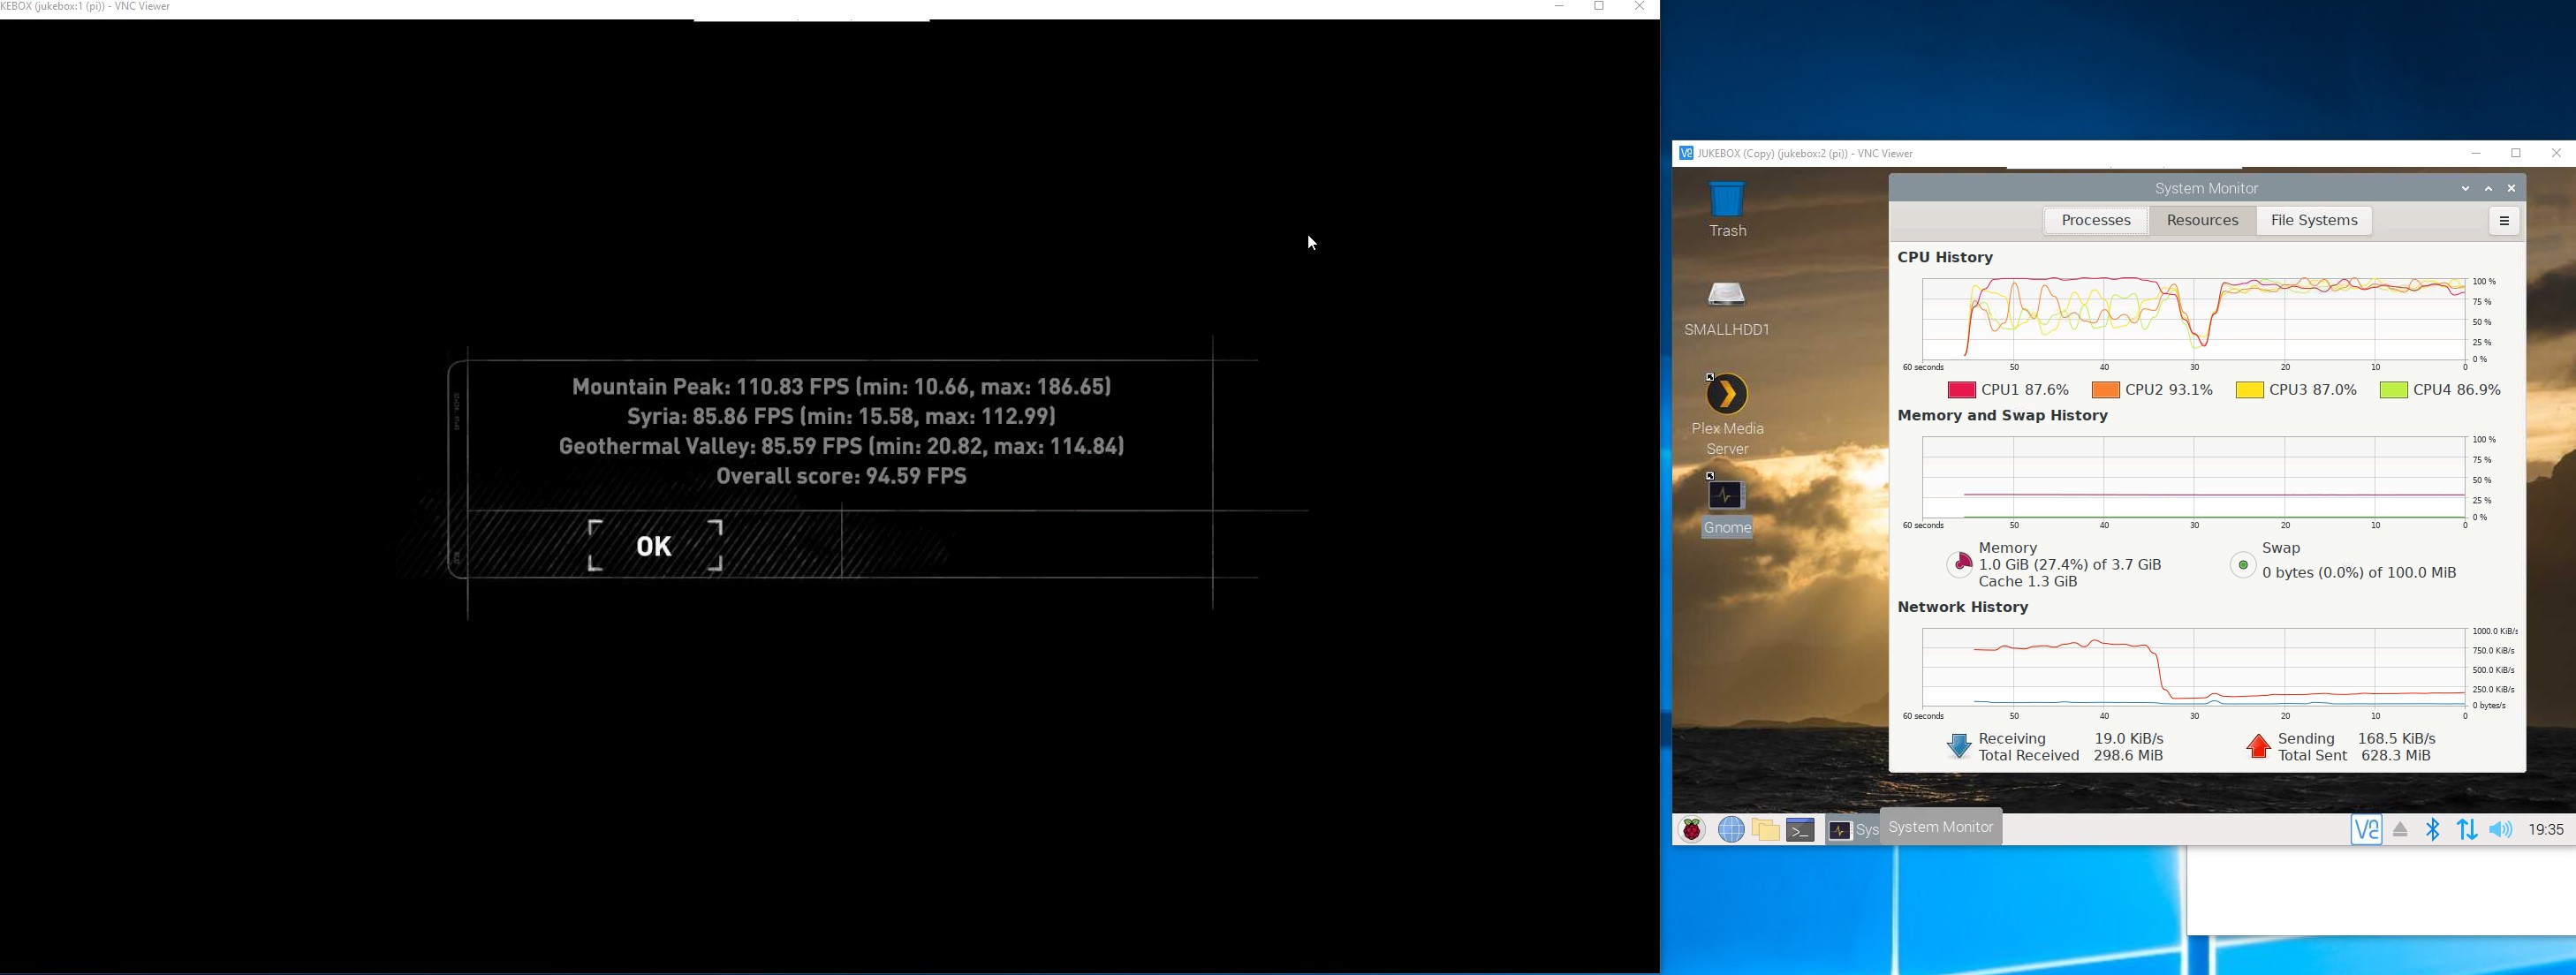
Task: Click the Sending red arrow color button
Action: pyautogui.click(x=2258, y=747)
